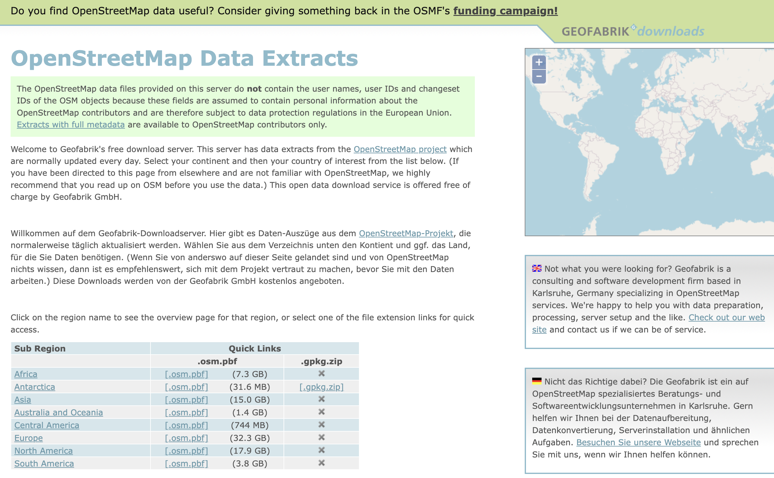Screen dimensions: 774x478
Task: Zoom out on the world map
Action: (x=539, y=77)
